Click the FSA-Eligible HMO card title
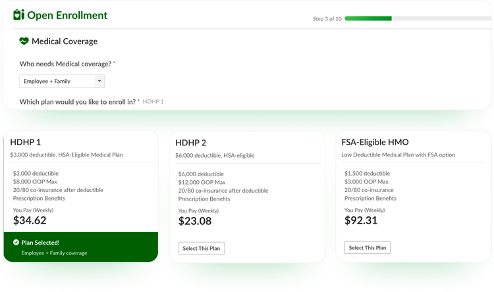 coord(375,142)
